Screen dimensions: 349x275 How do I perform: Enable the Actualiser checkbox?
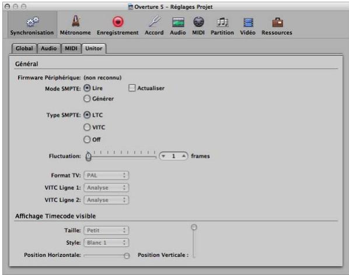click(132, 88)
